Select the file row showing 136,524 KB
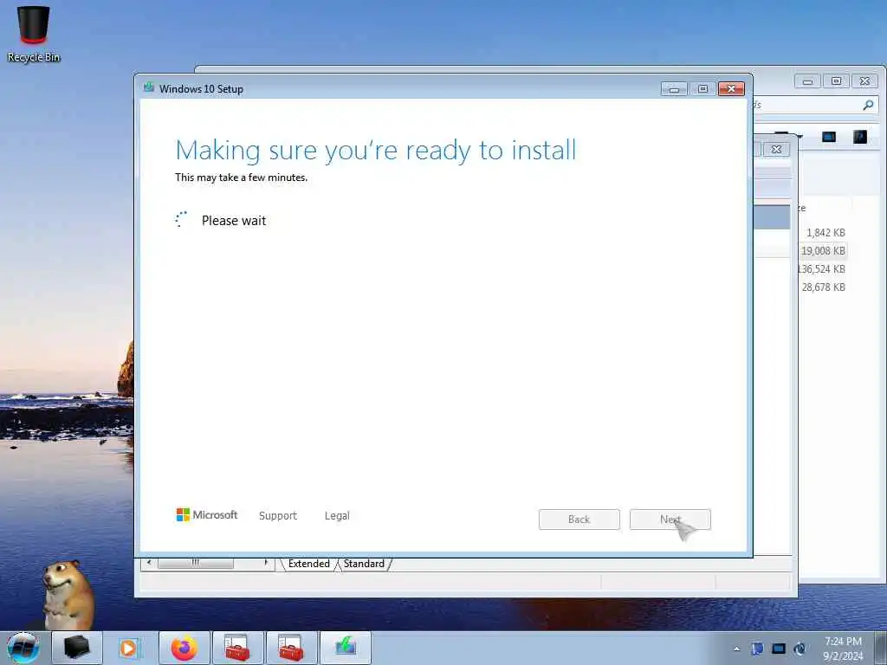 [x=821, y=268]
